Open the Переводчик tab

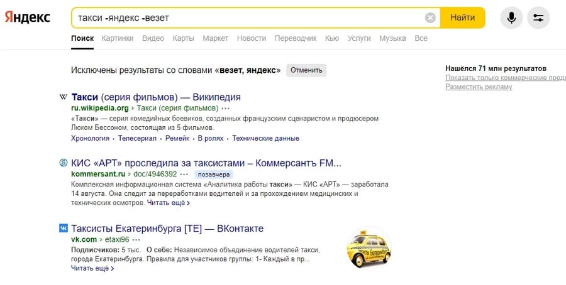(296, 38)
